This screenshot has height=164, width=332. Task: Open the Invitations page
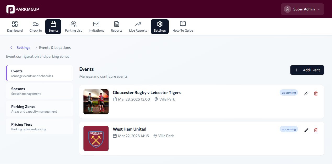96,26
